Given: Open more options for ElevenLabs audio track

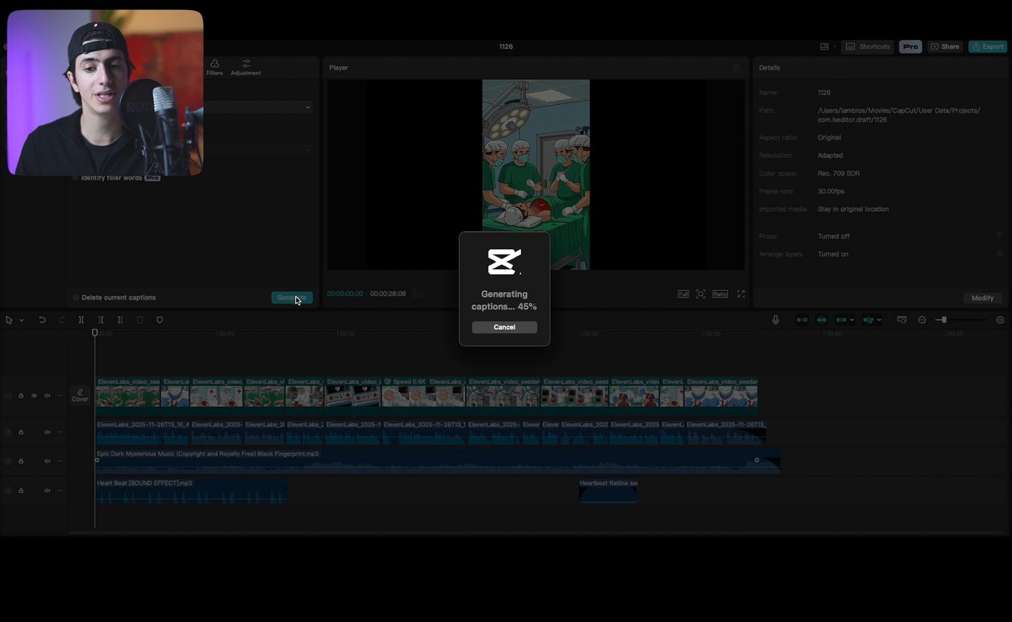Looking at the screenshot, I should (60, 432).
